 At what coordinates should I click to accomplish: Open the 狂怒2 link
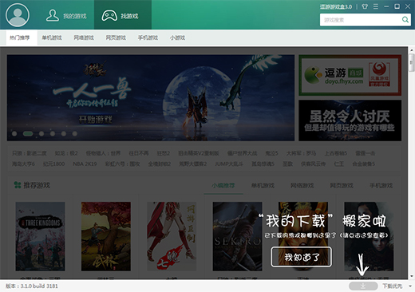click(x=164, y=153)
